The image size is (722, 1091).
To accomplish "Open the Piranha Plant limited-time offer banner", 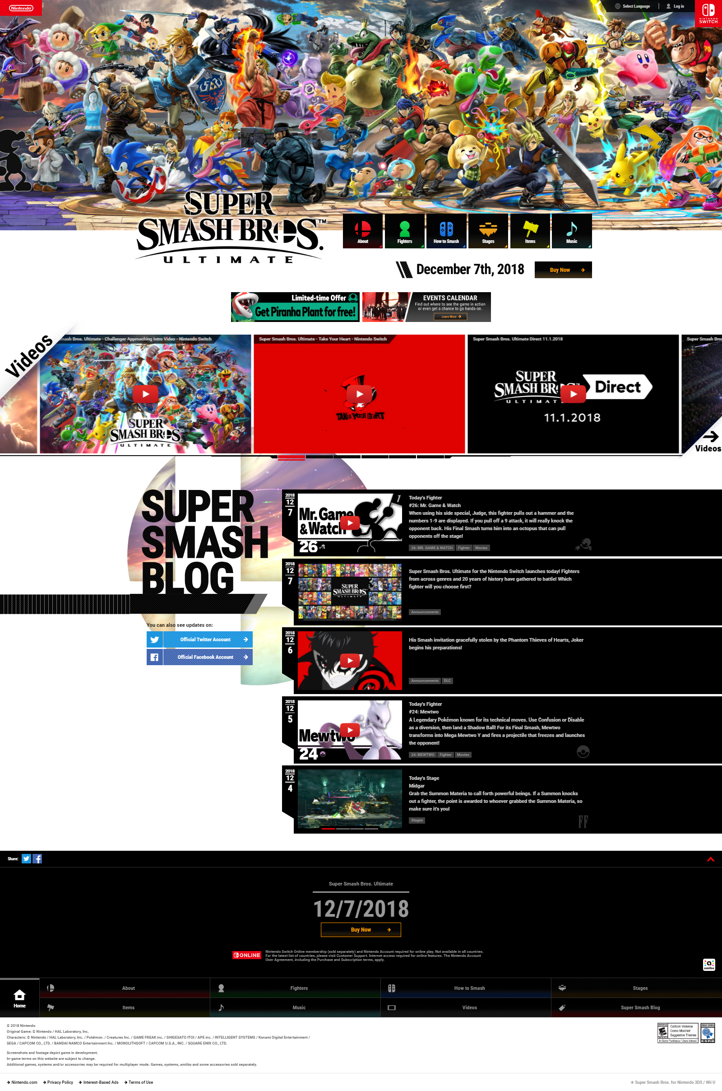I will (295, 307).
